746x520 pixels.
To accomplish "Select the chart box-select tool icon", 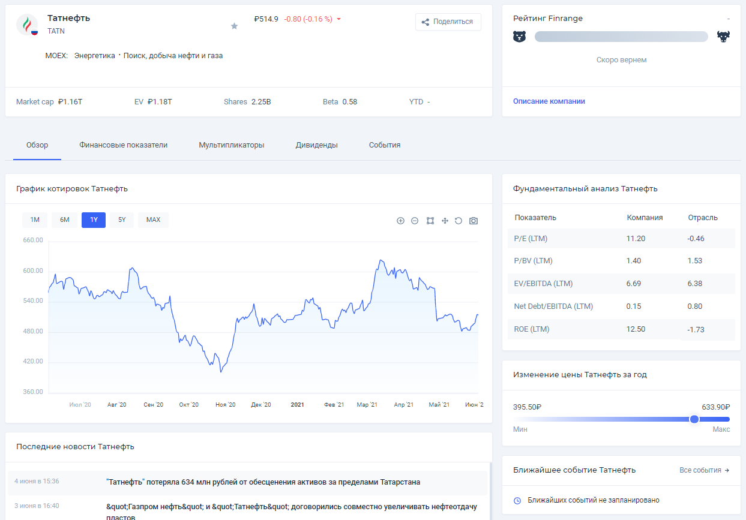I will pos(430,221).
